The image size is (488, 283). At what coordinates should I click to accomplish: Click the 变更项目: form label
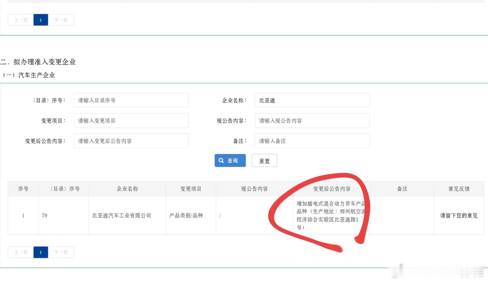point(54,121)
